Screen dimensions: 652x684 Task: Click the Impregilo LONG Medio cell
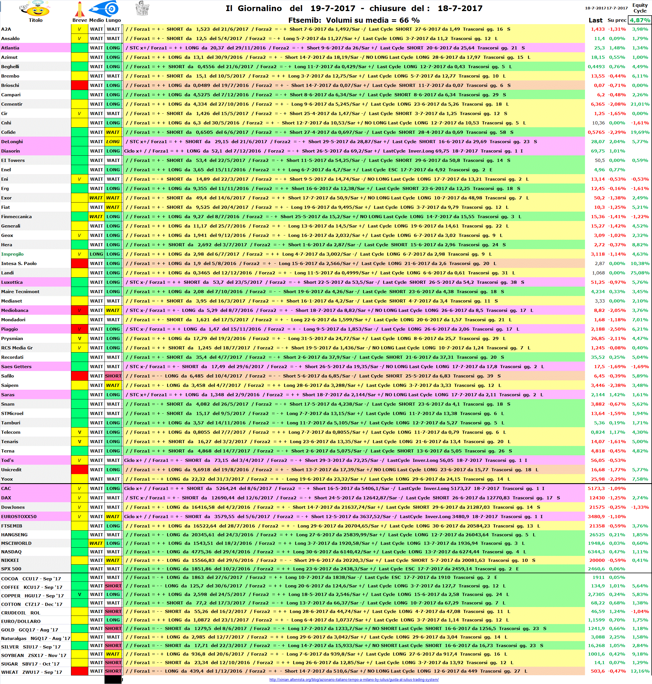point(96,254)
